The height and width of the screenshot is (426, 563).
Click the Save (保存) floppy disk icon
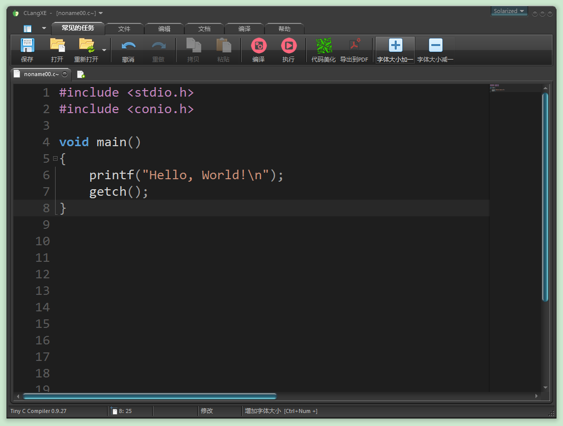[x=27, y=46]
